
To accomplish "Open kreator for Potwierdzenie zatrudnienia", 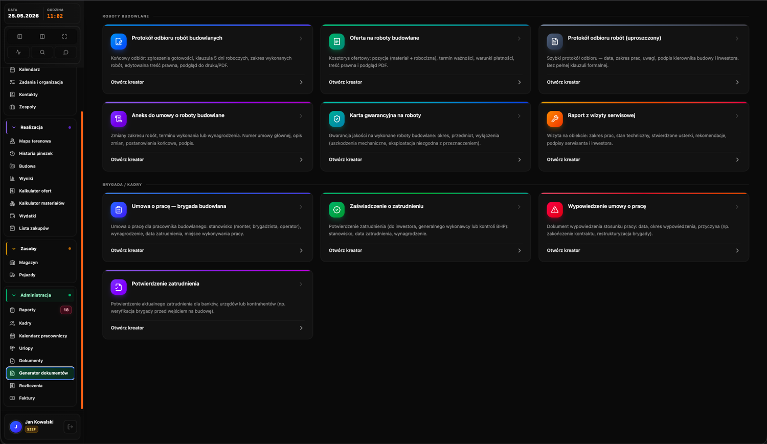I will [207, 328].
